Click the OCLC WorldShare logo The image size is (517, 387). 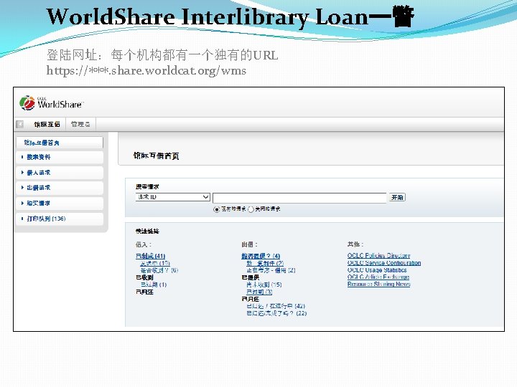(52, 103)
